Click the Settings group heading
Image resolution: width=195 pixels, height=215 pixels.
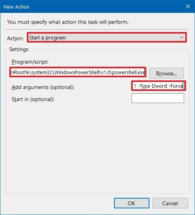coord(19,50)
